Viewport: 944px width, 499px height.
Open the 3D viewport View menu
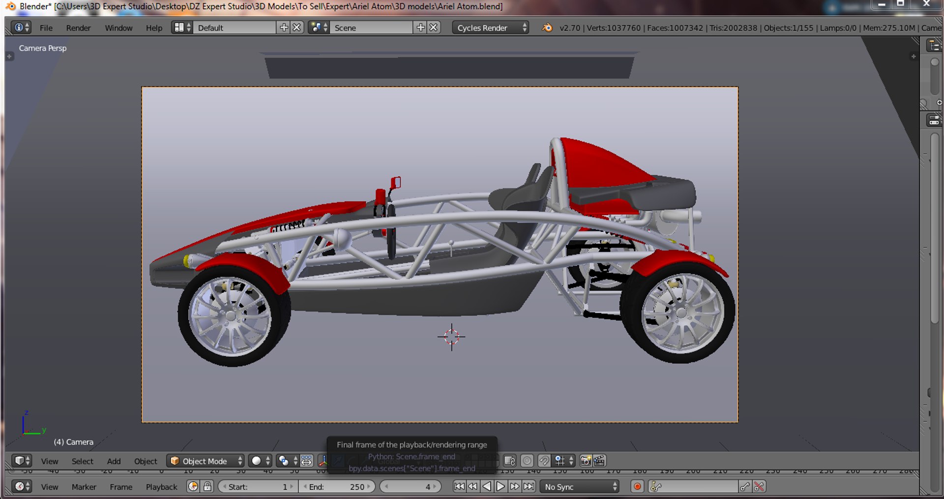(x=50, y=461)
